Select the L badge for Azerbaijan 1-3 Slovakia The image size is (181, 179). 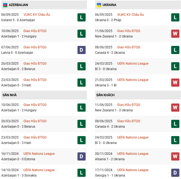(81, 173)
